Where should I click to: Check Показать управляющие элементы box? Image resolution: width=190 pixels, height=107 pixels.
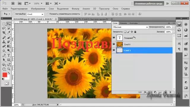[48, 14]
